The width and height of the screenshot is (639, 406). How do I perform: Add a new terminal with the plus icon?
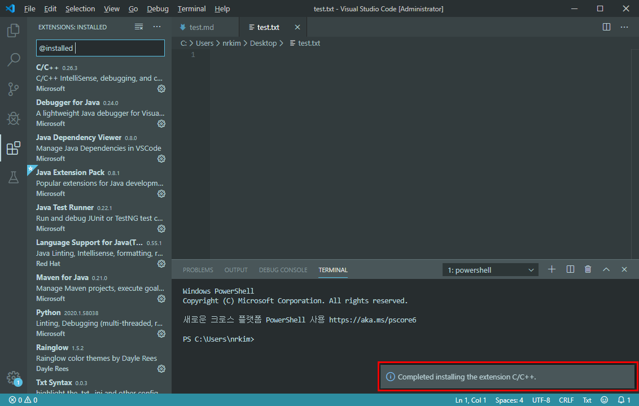(x=552, y=269)
